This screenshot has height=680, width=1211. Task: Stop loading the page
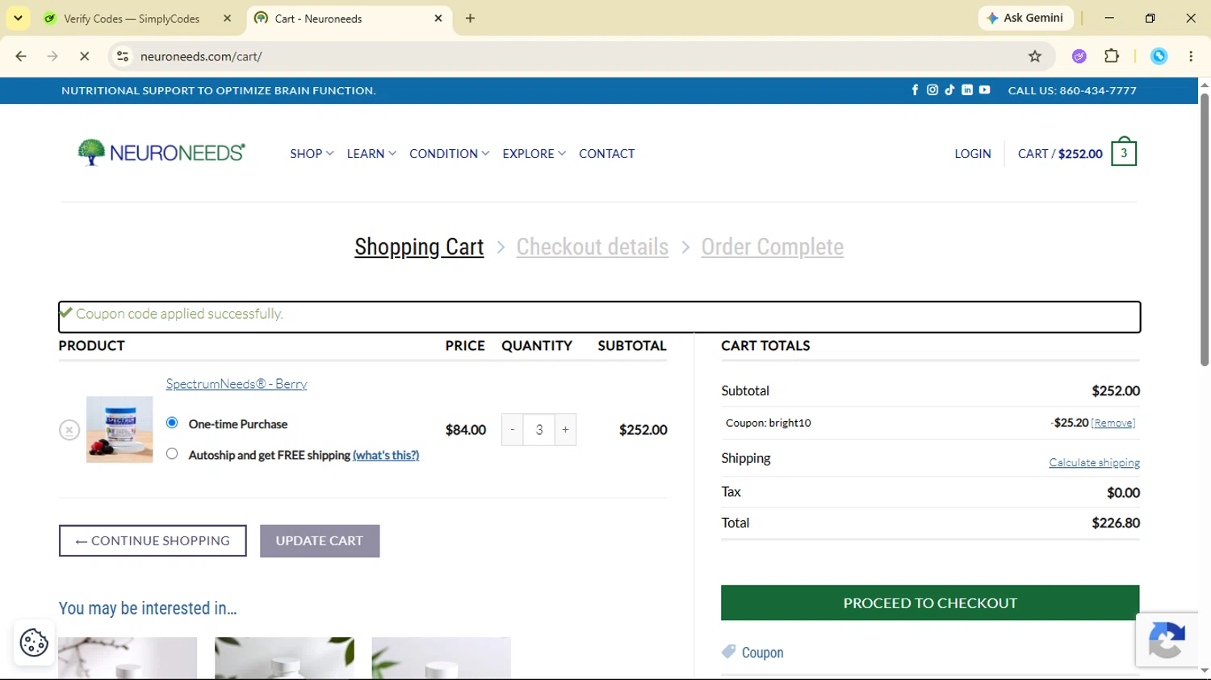[x=84, y=56]
